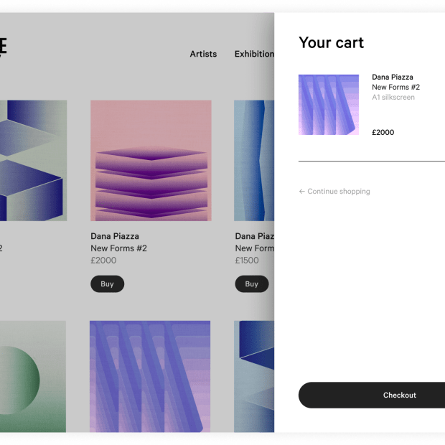Image resolution: width=445 pixels, height=445 pixels.
Task: Click the left arrow icon before Continue shopping
Action: (302, 192)
